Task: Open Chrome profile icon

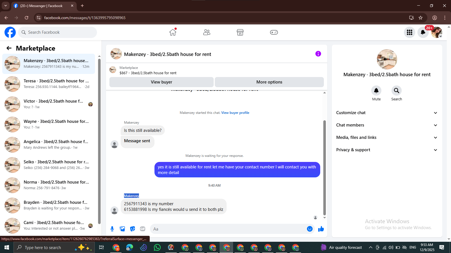Action: pos(435,18)
